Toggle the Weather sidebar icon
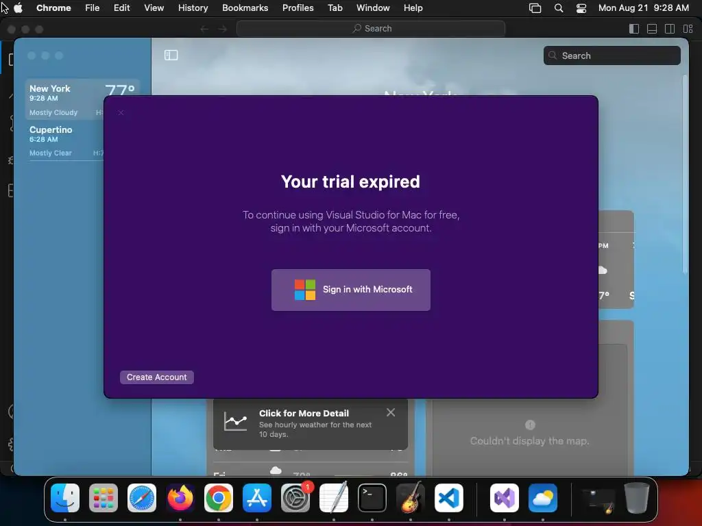This screenshot has height=526, width=702. tap(171, 55)
